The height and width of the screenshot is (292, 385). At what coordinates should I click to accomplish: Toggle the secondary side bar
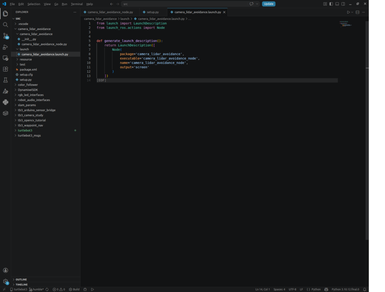pyautogui.click(x=343, y=4)
